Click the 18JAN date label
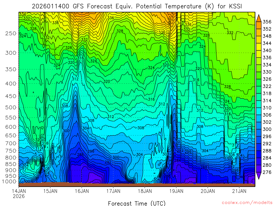Screen dimensions: 275x206 [145, 191]
